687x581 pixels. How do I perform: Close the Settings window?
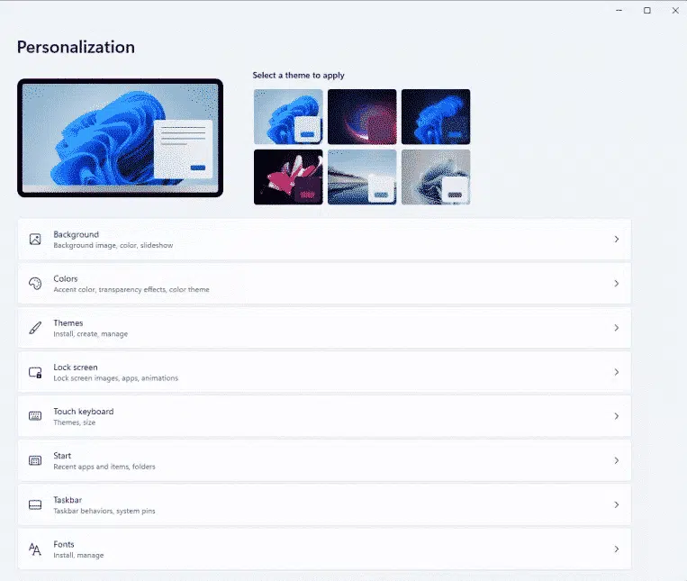675,11
